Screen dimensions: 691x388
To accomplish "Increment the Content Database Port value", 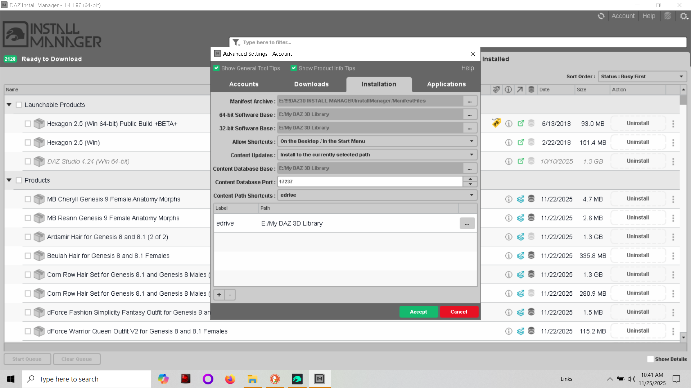I will pos(470,179).
